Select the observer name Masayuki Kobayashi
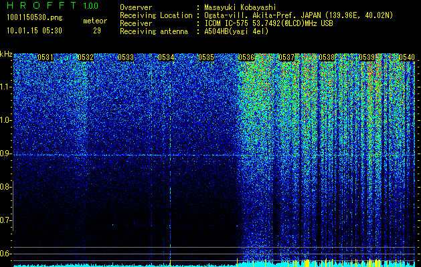The height and width of the screenshot is (267, 421). click(x=240, y=7)
